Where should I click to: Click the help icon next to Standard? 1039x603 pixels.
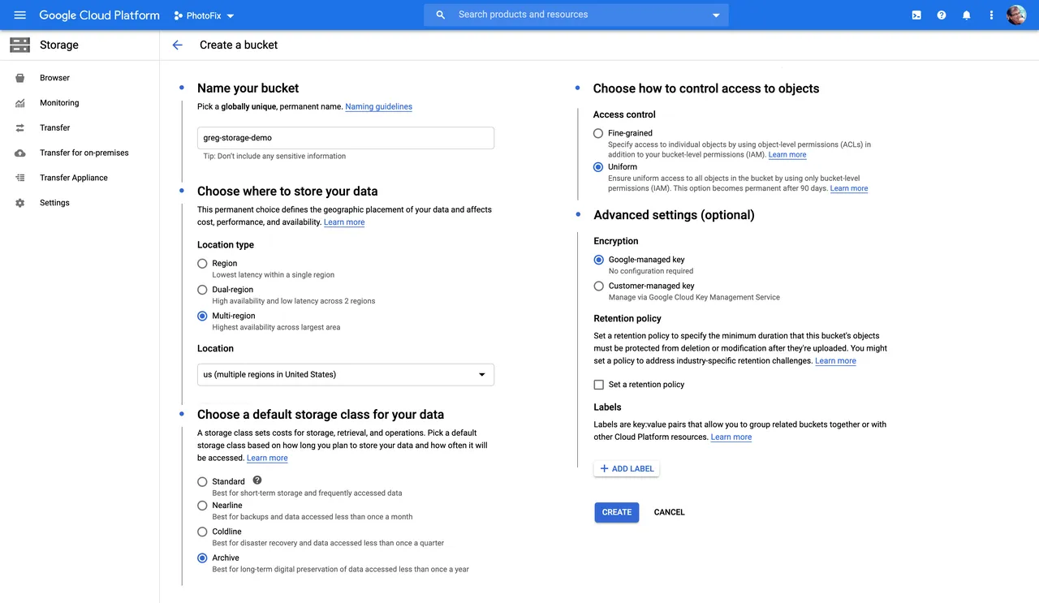click(257, 480)
